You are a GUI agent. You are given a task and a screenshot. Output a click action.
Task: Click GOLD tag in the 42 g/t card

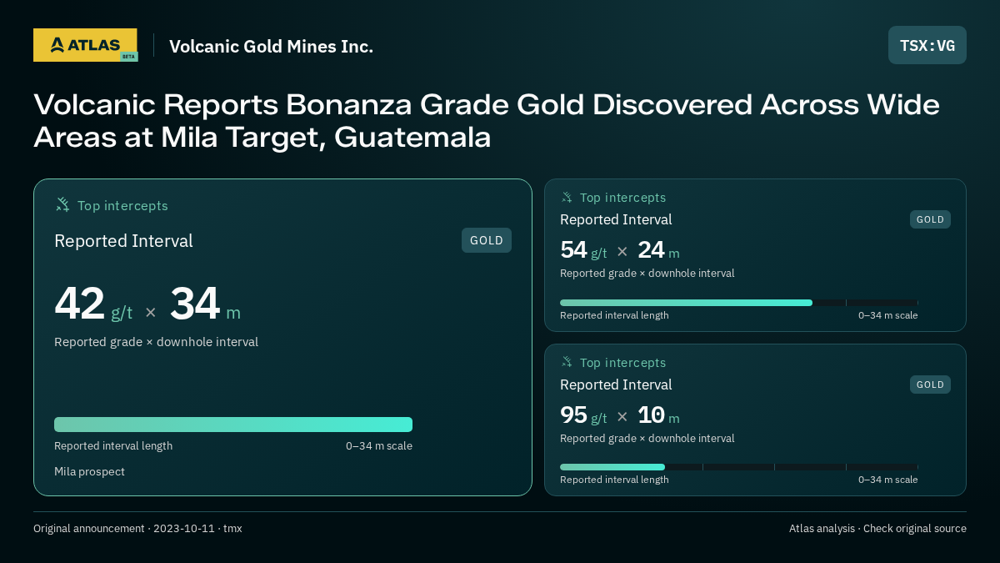487,240
